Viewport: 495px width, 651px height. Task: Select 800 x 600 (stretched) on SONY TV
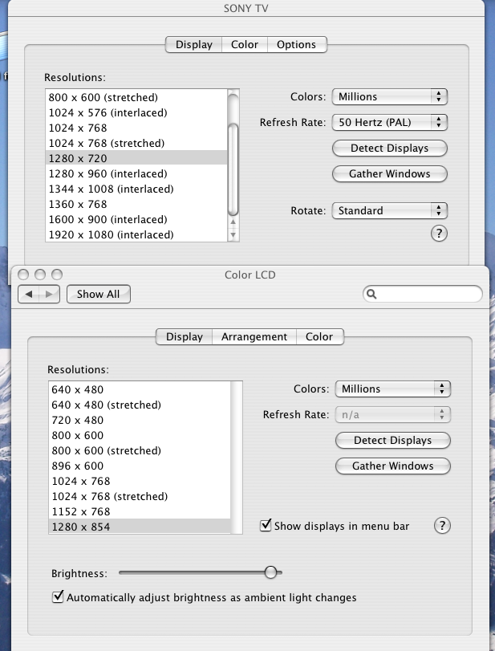(136, 98)
